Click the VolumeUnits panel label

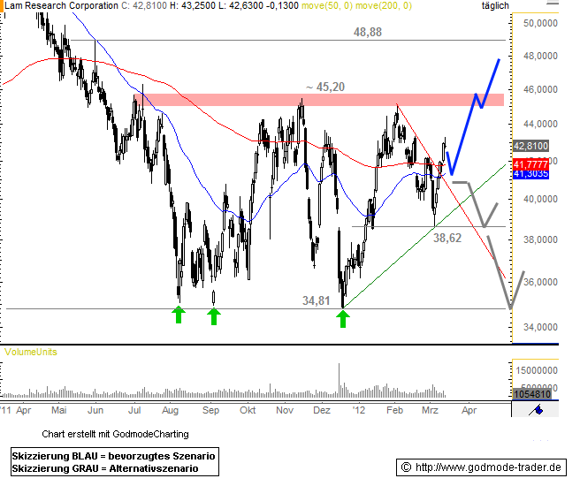[x=31, y=352]
